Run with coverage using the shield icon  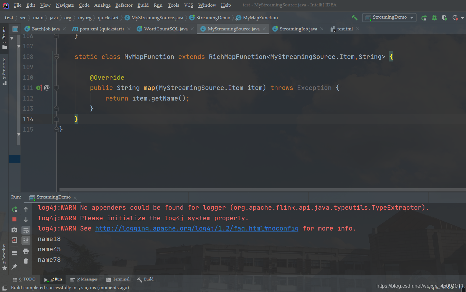(x=444, y=18)
